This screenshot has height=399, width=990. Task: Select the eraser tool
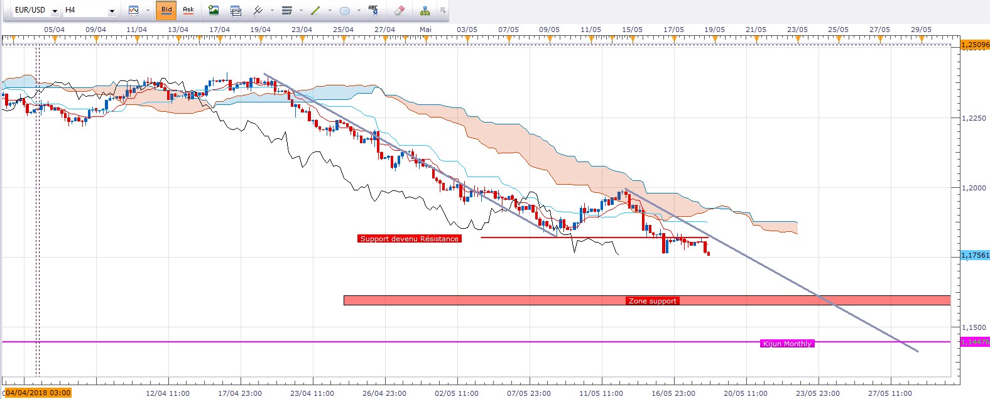(x=400, y=10)
